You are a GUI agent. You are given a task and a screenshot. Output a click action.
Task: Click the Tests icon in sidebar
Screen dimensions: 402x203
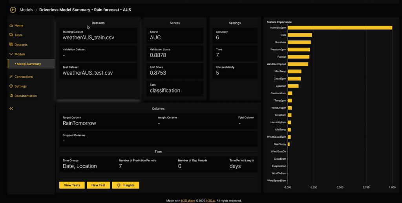click(x=11, y=35)
